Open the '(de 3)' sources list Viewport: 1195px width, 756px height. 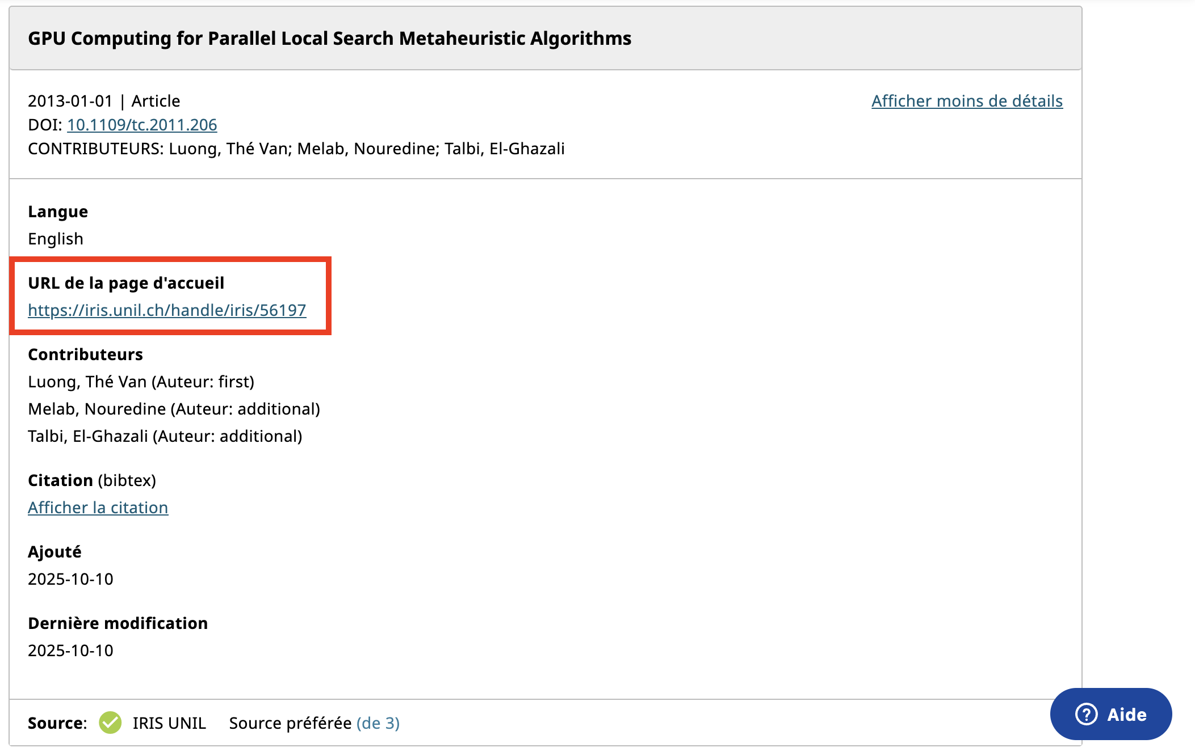(x=378, y=723)
